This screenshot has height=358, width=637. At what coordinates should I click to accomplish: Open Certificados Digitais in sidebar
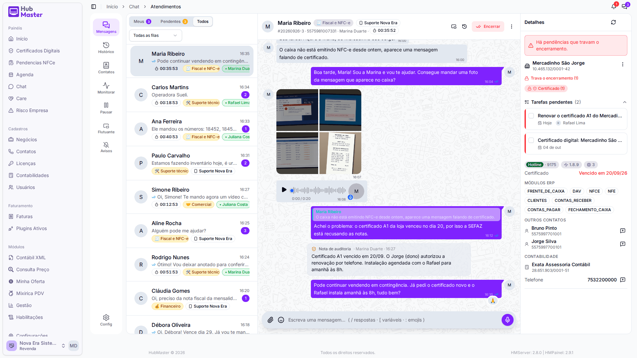38,51
